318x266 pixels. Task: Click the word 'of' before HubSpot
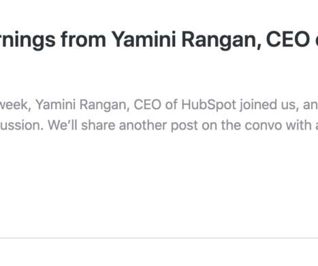pyautogui.click(x=171, y=105)
